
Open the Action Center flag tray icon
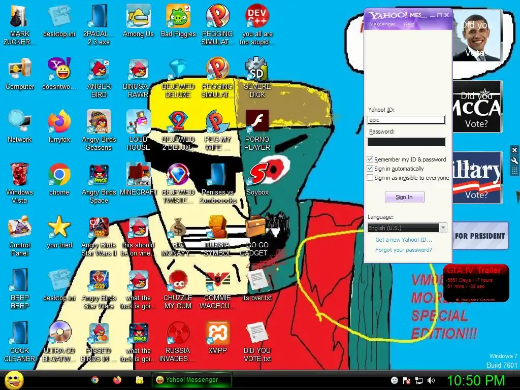pos(407,380)
